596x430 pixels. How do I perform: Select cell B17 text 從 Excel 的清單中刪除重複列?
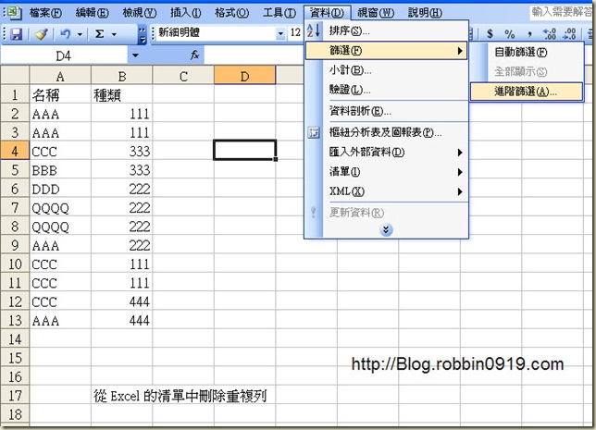[180, 396]
